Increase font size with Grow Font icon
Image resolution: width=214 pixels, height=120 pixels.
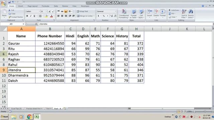(49, 12)
